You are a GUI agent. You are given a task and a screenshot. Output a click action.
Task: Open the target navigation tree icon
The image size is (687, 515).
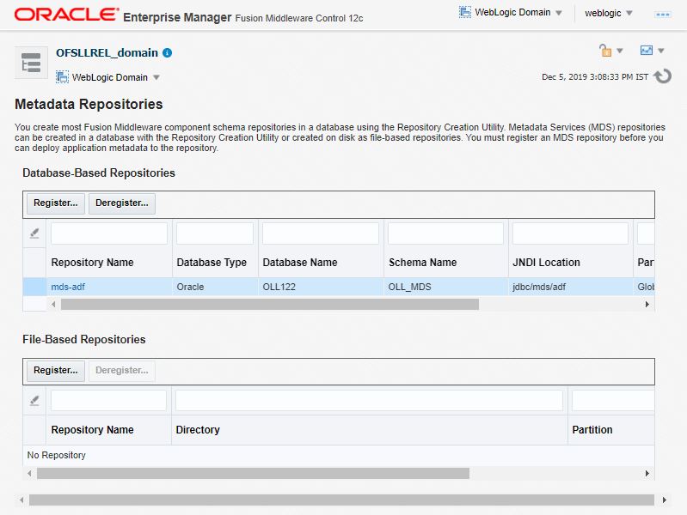click(31, 63)
